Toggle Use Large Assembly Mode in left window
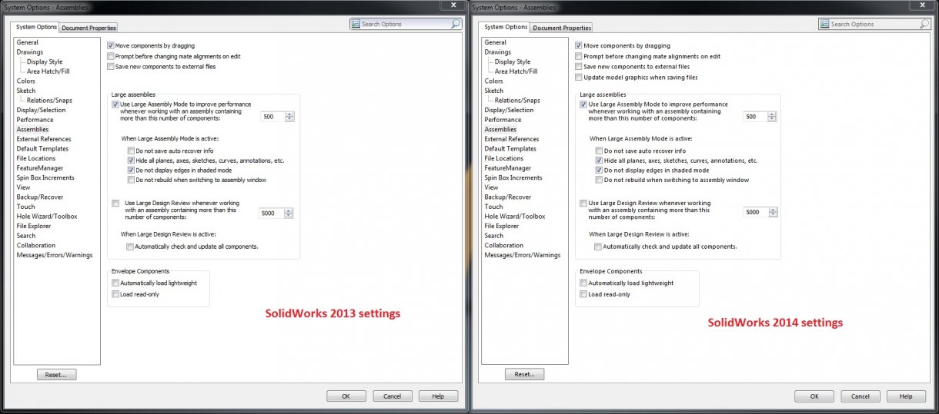 point(115,104)
